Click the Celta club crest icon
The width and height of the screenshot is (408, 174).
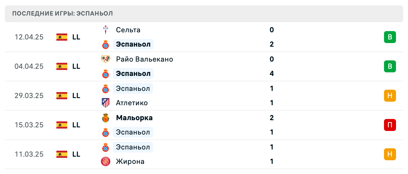105,30
